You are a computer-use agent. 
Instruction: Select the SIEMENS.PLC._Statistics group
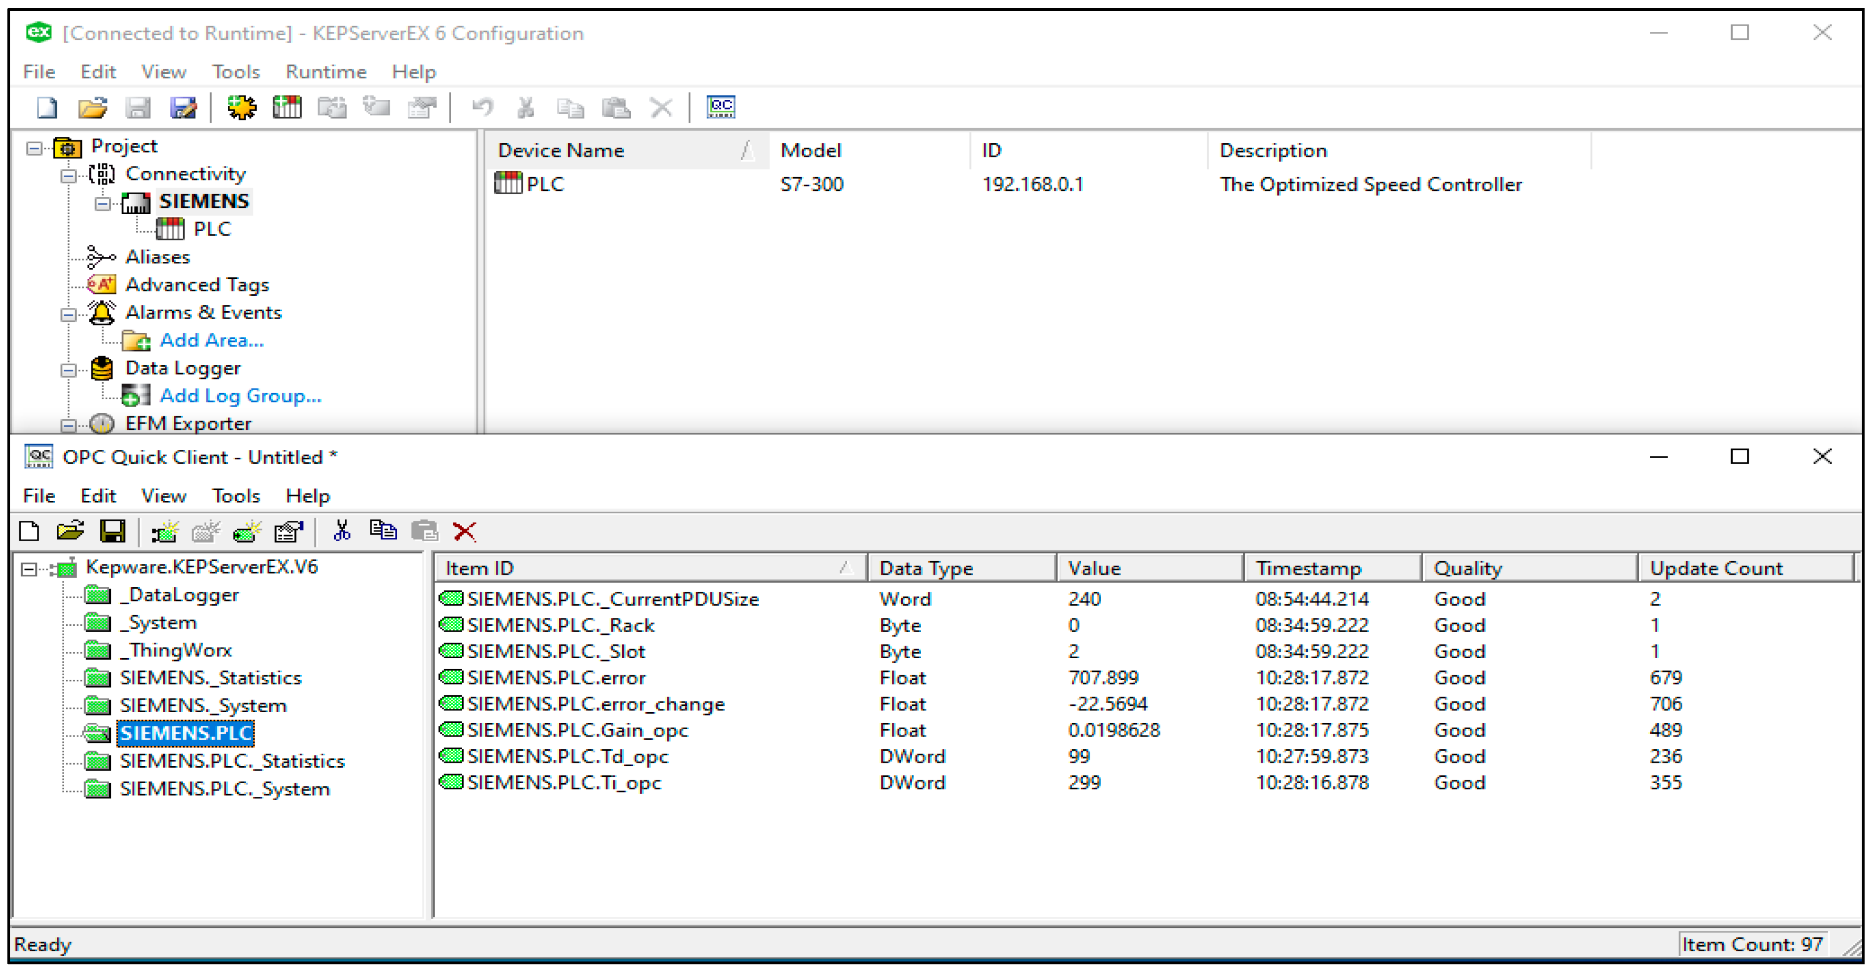[x=231, y=761]
